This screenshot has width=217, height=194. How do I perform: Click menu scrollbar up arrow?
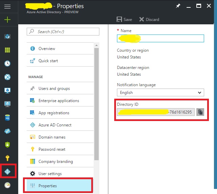(x=96, y=45)
